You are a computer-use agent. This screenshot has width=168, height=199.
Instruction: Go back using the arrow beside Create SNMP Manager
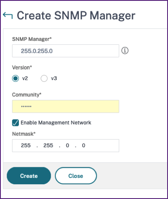click(8, 16)
